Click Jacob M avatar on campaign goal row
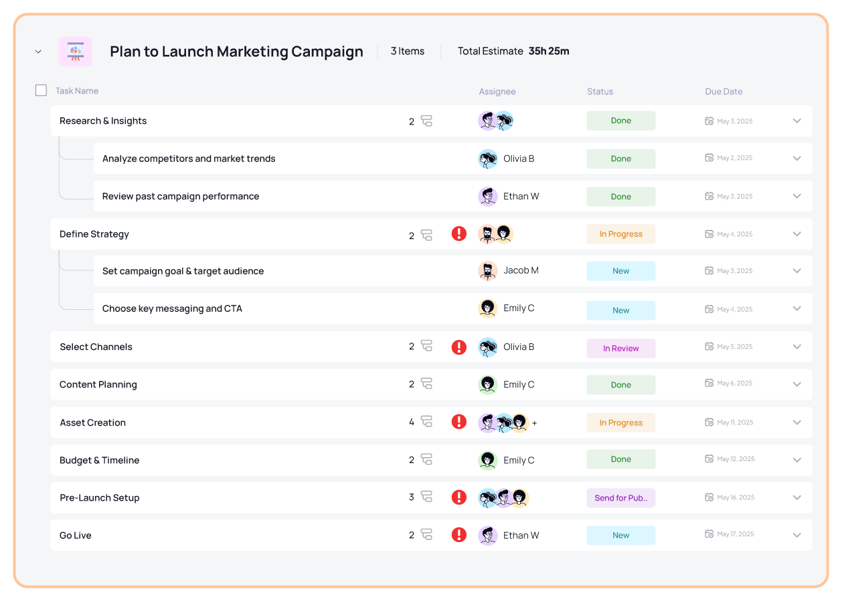842x601 pixels. (x=488, y=271)
